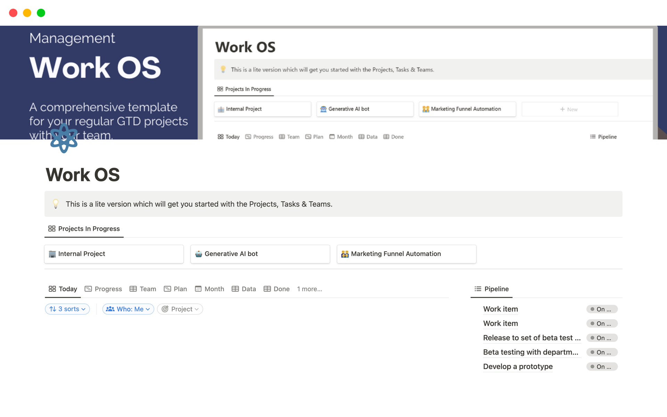
Task: Click the atom page icon
Action: 64,138
